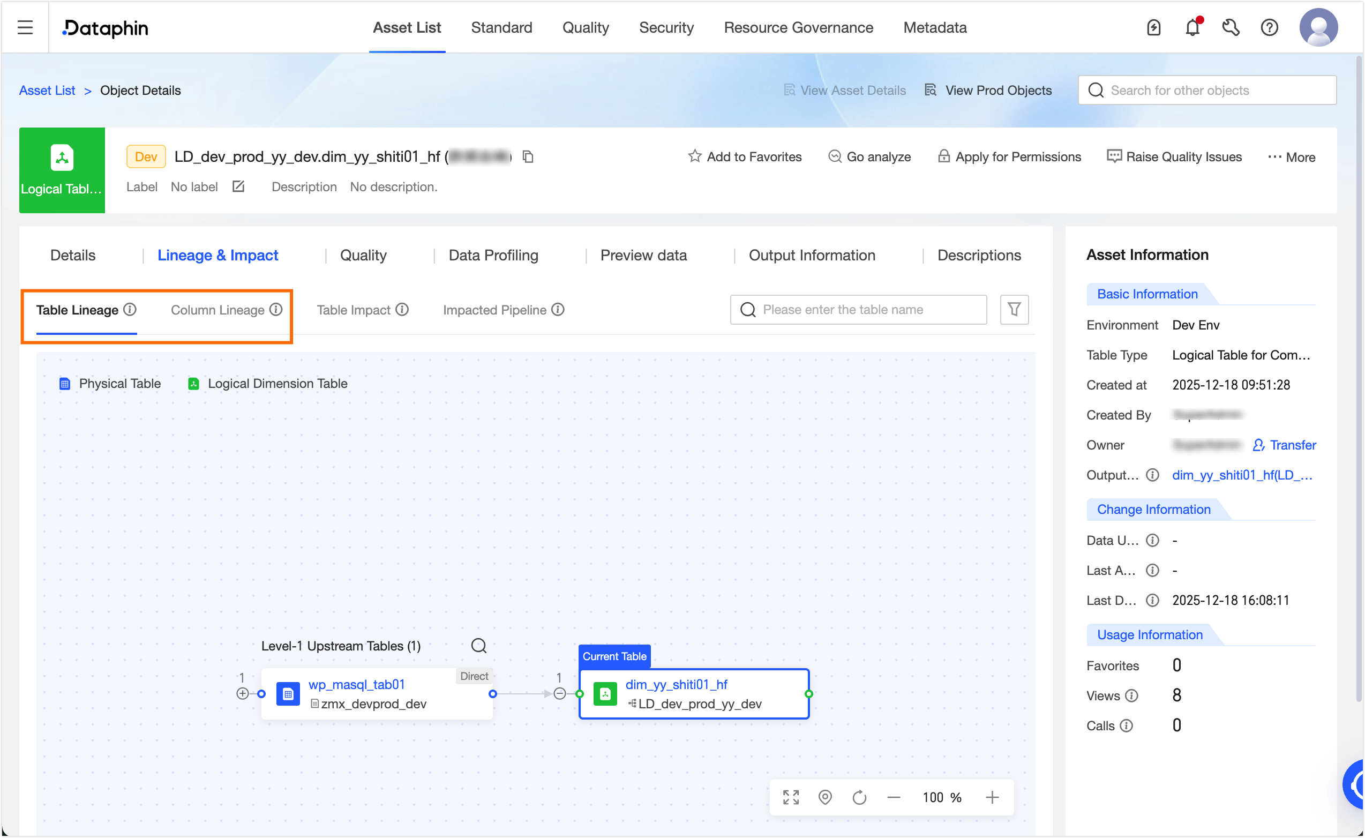This screenshot has height=838, width=1365.
Task: Click Raise Quality Issues
Action: (x=1174, y=157)
